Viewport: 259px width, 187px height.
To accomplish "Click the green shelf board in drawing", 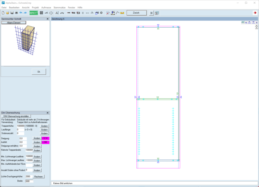I will point(158,99).
